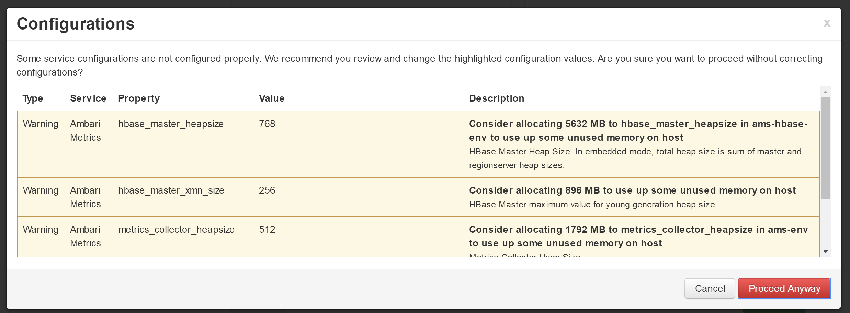Image resolution: width=850 pixels, height=313 pixels.
Task: Click the scrollbar up arrow
Action: click(826, 92)
